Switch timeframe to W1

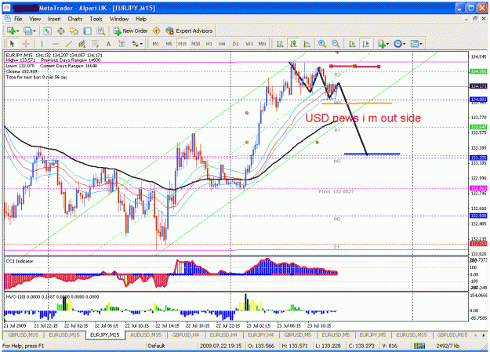[249, 44]
